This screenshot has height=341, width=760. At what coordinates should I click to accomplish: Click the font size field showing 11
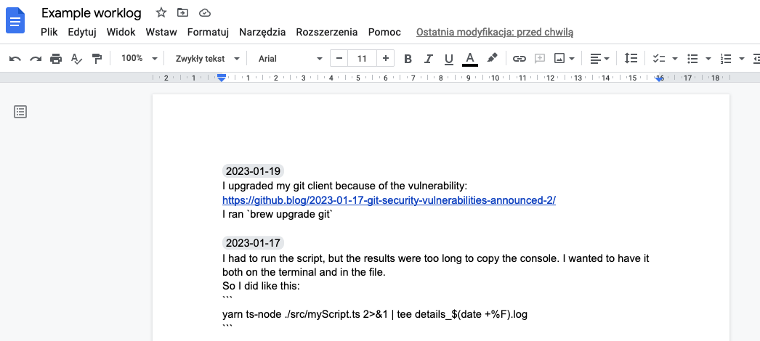click(362, 59)
